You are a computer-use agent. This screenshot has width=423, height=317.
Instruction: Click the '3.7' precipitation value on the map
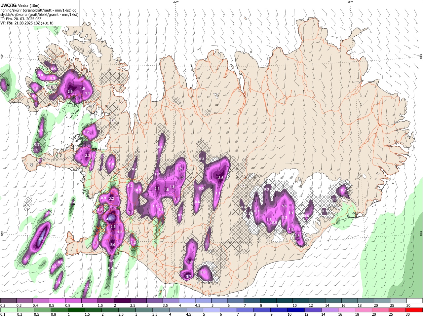pos(189,276)
